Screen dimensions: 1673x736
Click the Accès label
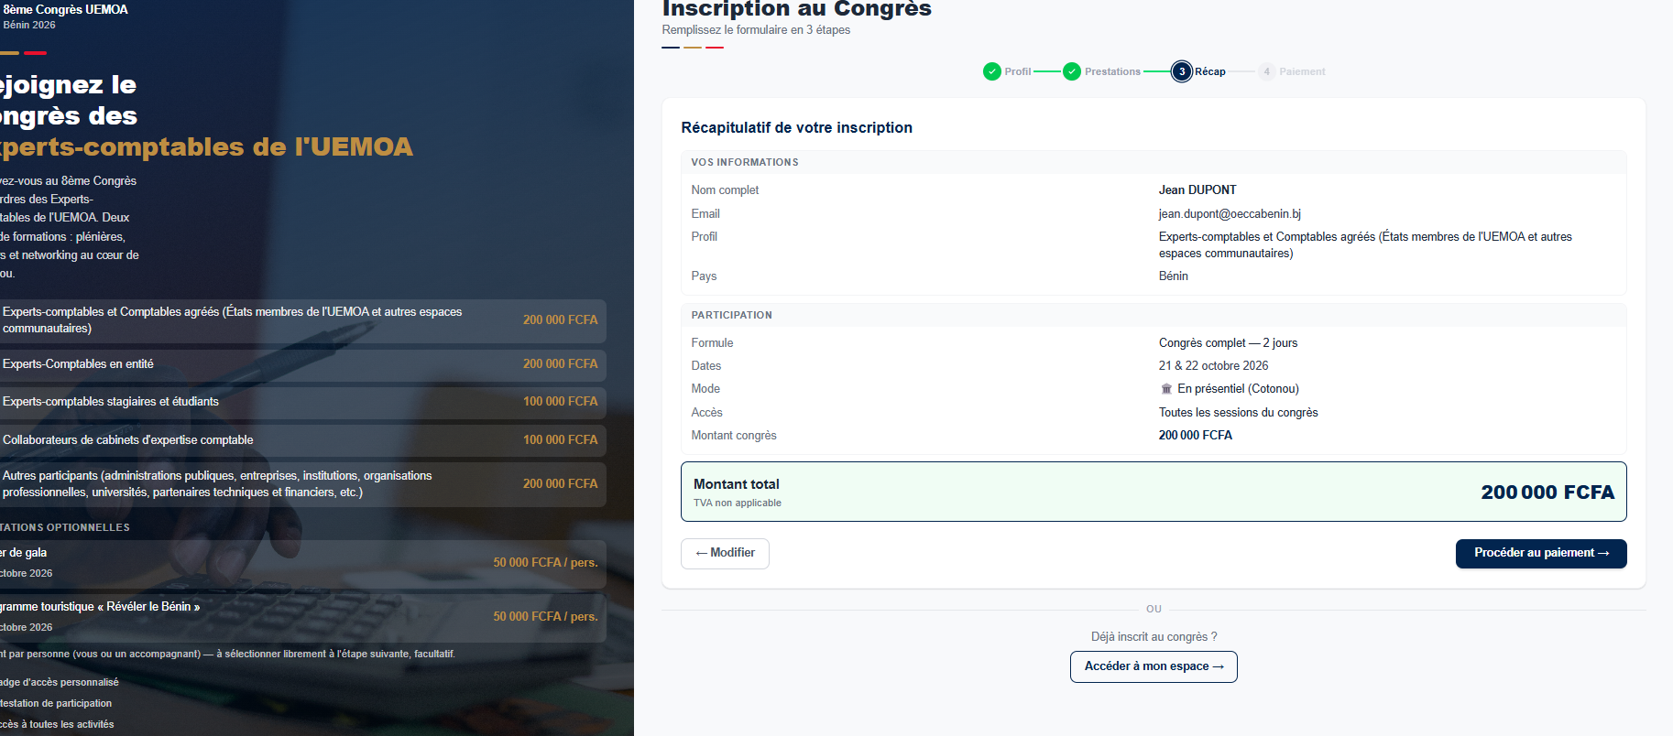(707, 413)
